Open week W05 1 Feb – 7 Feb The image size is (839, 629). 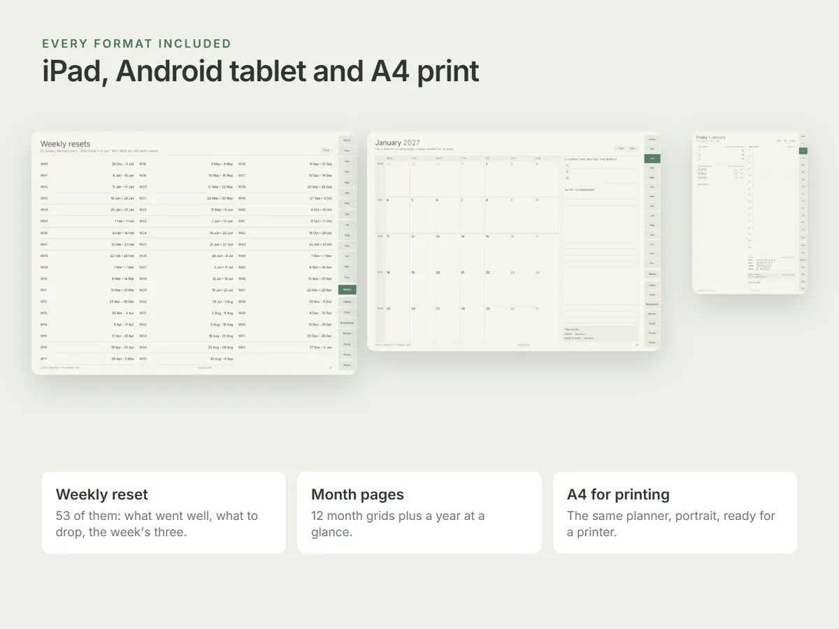click(x=87, y=221)
